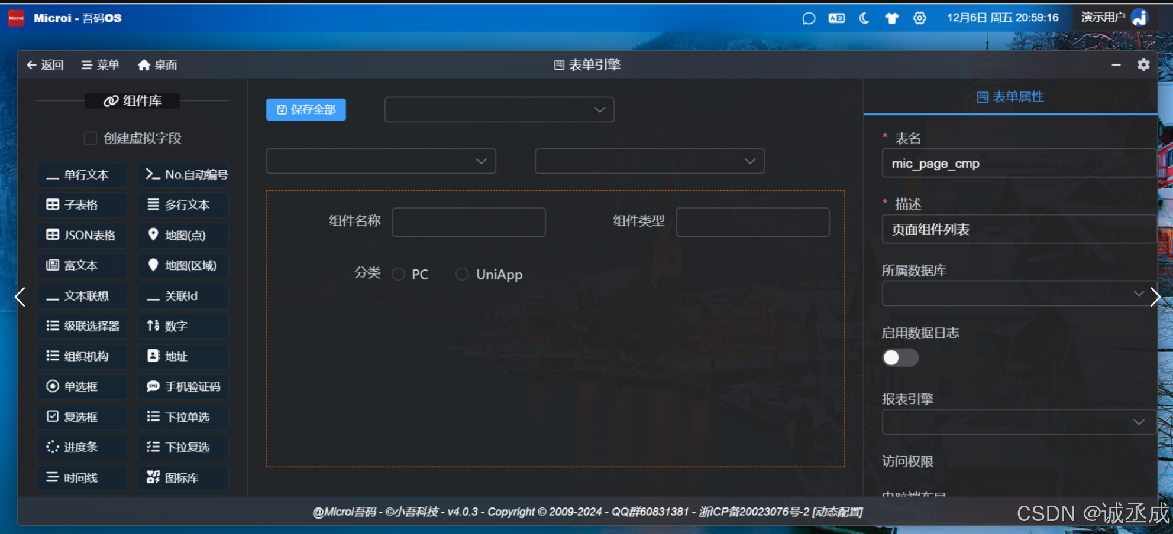Open the chat bubble icon in top bar

(809, 18)
